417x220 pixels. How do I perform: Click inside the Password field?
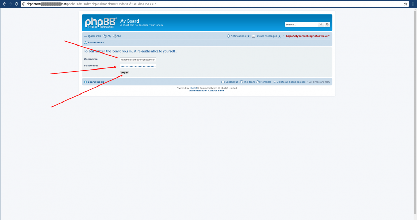(x=138, y=66)
